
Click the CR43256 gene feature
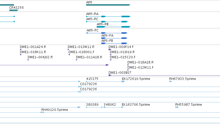click(x=14, y=10)
